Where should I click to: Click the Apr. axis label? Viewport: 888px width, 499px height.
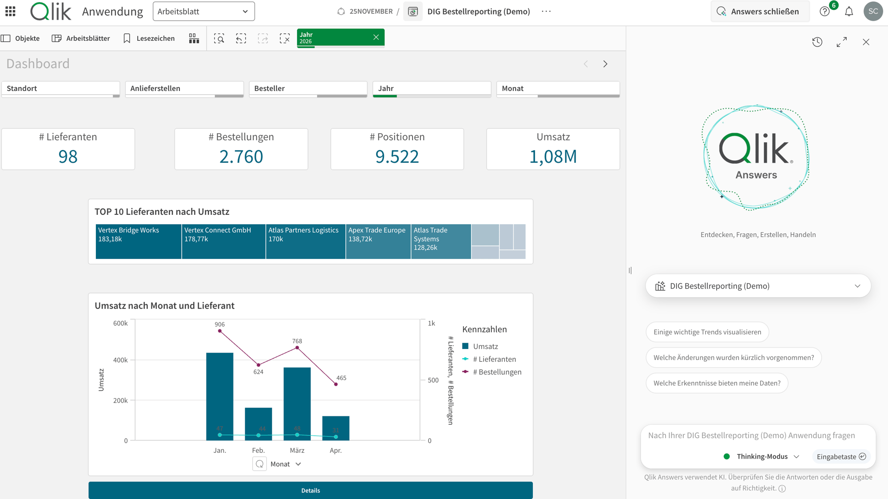point(336,450)
